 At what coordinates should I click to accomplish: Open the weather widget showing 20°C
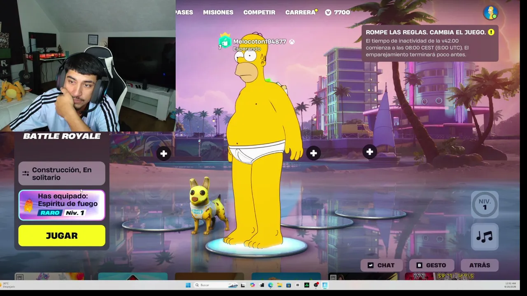9,285
